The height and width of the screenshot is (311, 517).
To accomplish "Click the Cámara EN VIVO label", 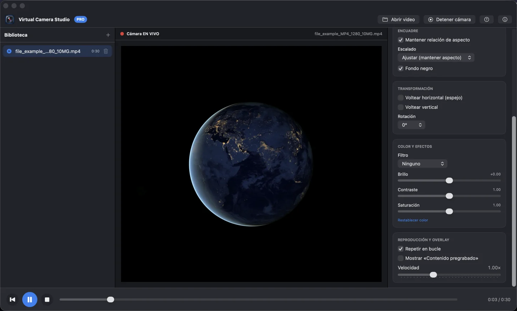I will pos(143,34).
